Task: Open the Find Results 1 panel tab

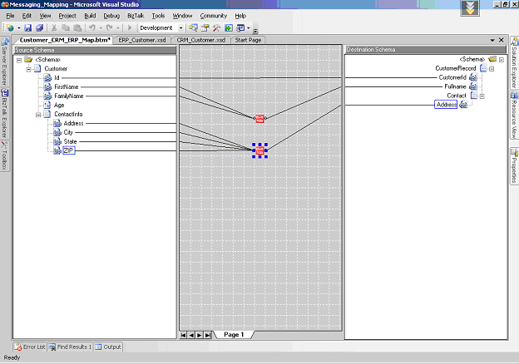Action: point(70,347)
